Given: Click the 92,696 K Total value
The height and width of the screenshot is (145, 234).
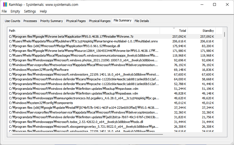Looking at the screenshot, I should (180, 60).
